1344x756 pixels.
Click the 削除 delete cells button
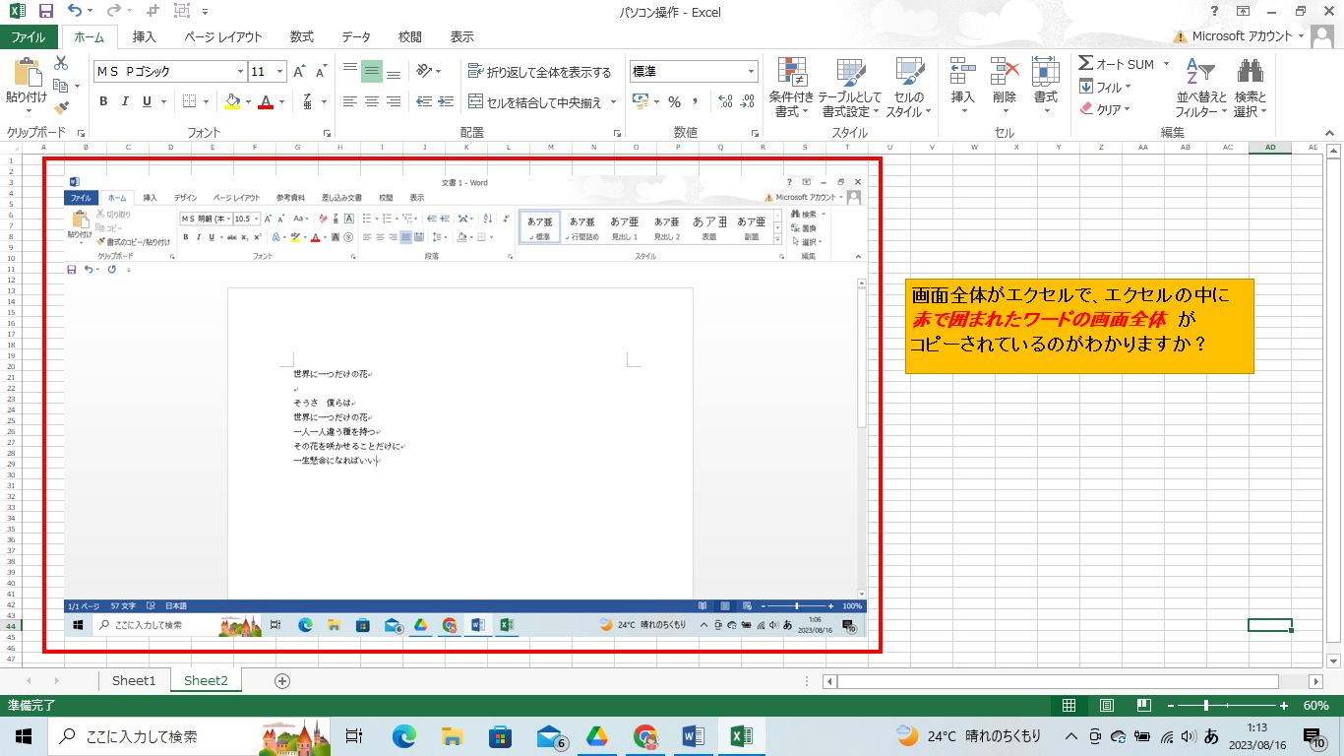pyautogui.click(x=1005, y=87)
